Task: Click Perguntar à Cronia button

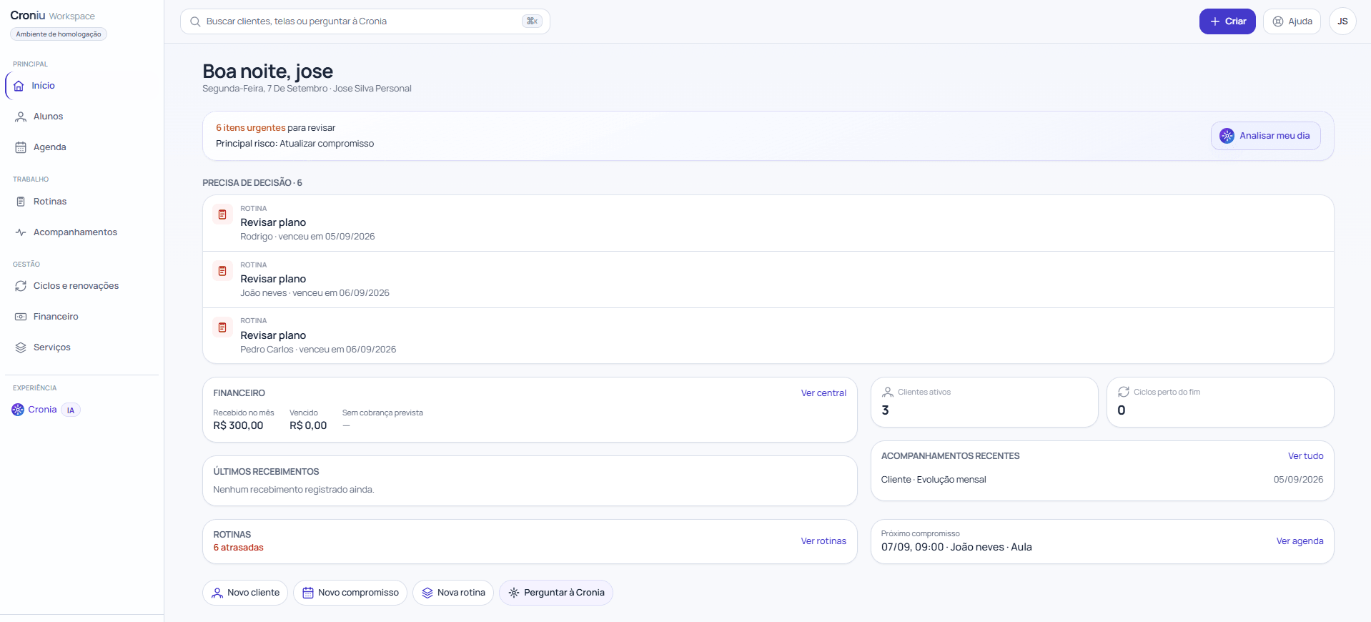Action: pyautogui.click(x=556, y=593)
